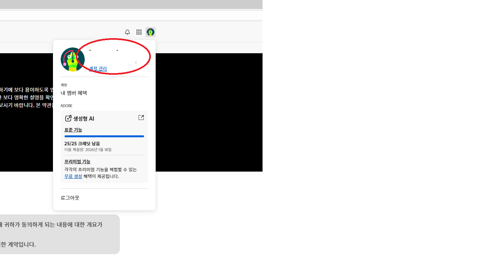Click the 생성형 AI heading text

click(84, 119)
